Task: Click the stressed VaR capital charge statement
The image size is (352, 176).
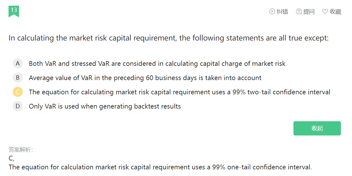Action: click(157, 64)
